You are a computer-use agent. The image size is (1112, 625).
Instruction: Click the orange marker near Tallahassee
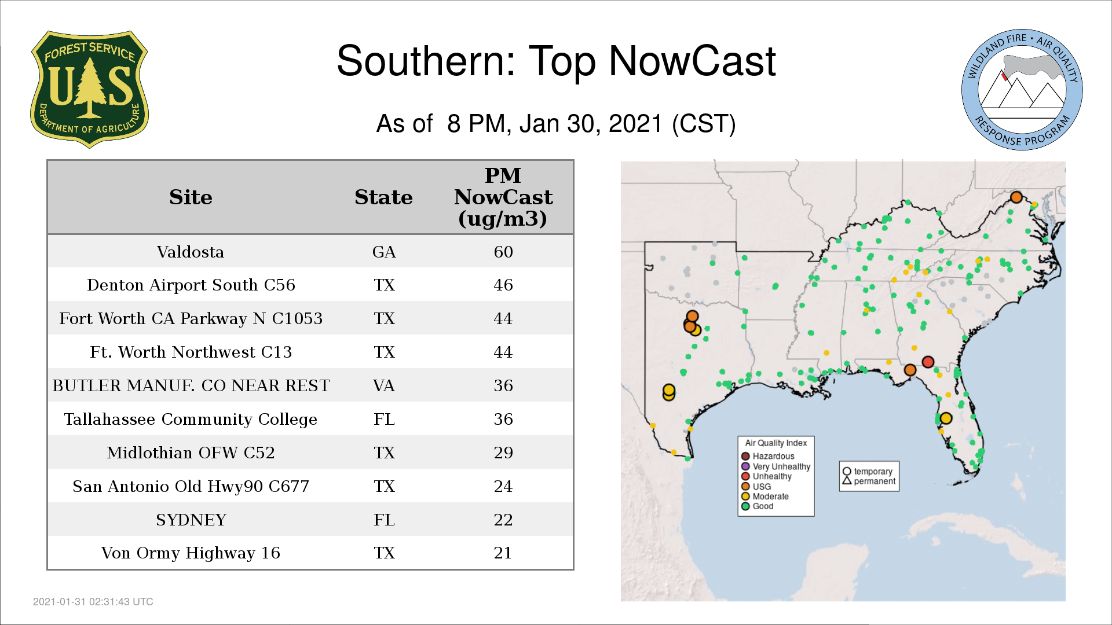click(x=910, y=370)
